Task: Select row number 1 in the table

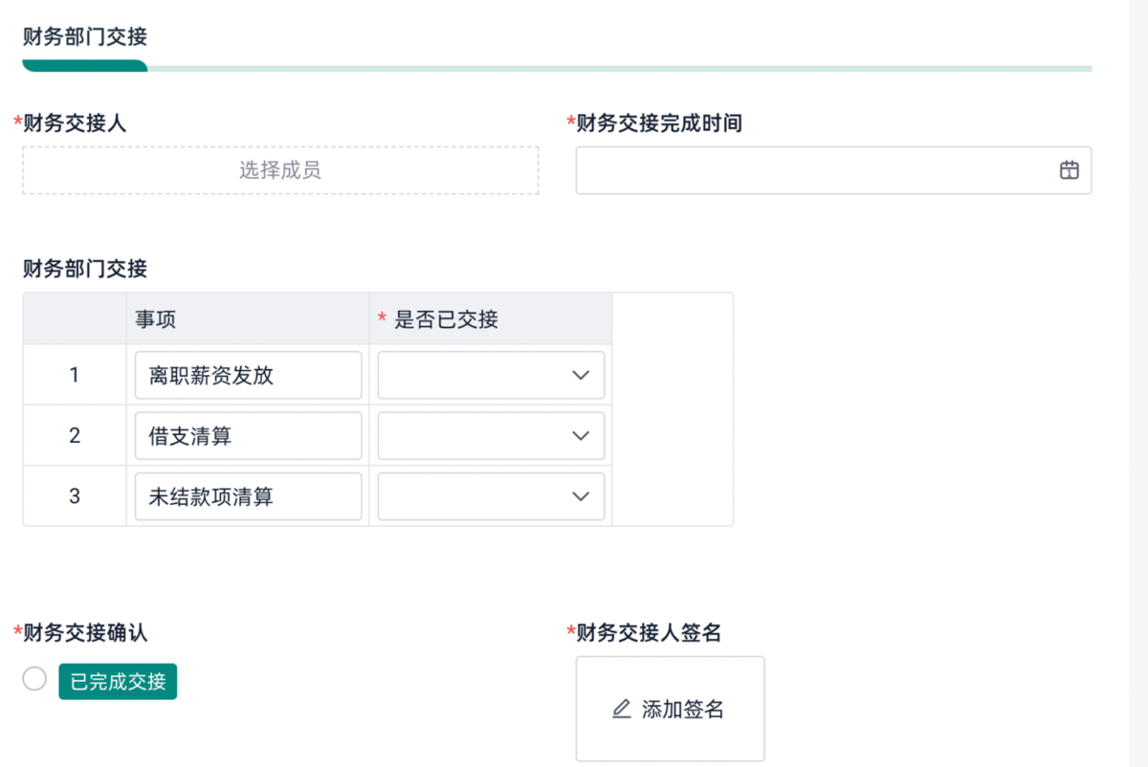Action: 75,375
